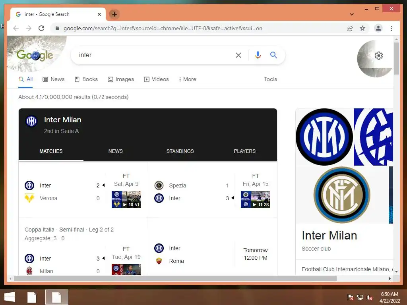Image resolution: width=407 pixels, height=305 pixels.
Task: Play Inter Milan Coppa highlights thumbnail
Action: (x=126, y=270)
